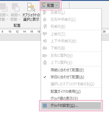Select 選択したオブジェクトを揃える(O)

tap(71, 84)
